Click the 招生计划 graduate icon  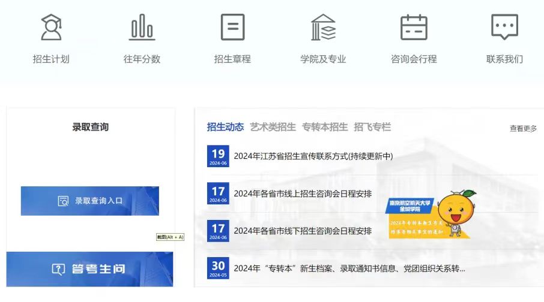click(51, 27)
